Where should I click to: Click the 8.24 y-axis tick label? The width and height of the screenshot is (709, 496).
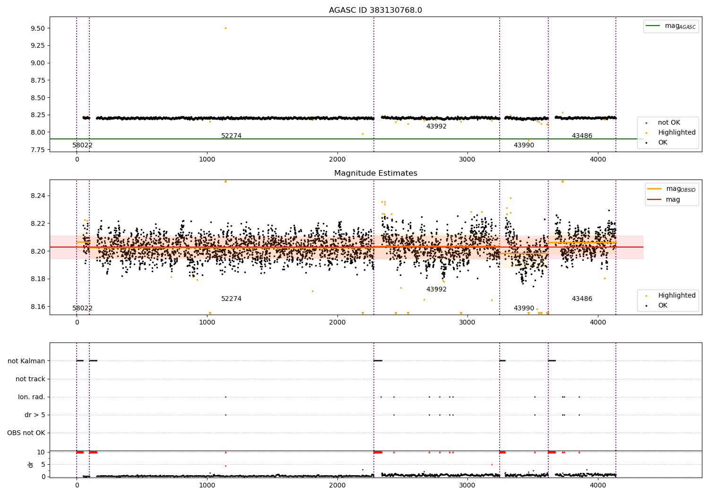[37, 196]
